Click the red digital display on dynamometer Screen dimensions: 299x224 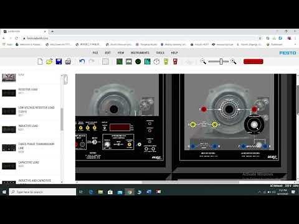coord(120,127)
